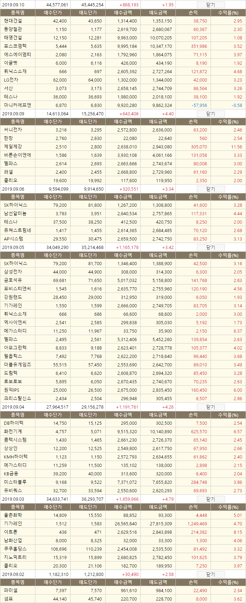Click 닫기 for the 2019.09.09 section
The image size is (246, 603).
(x=211, y=114)
